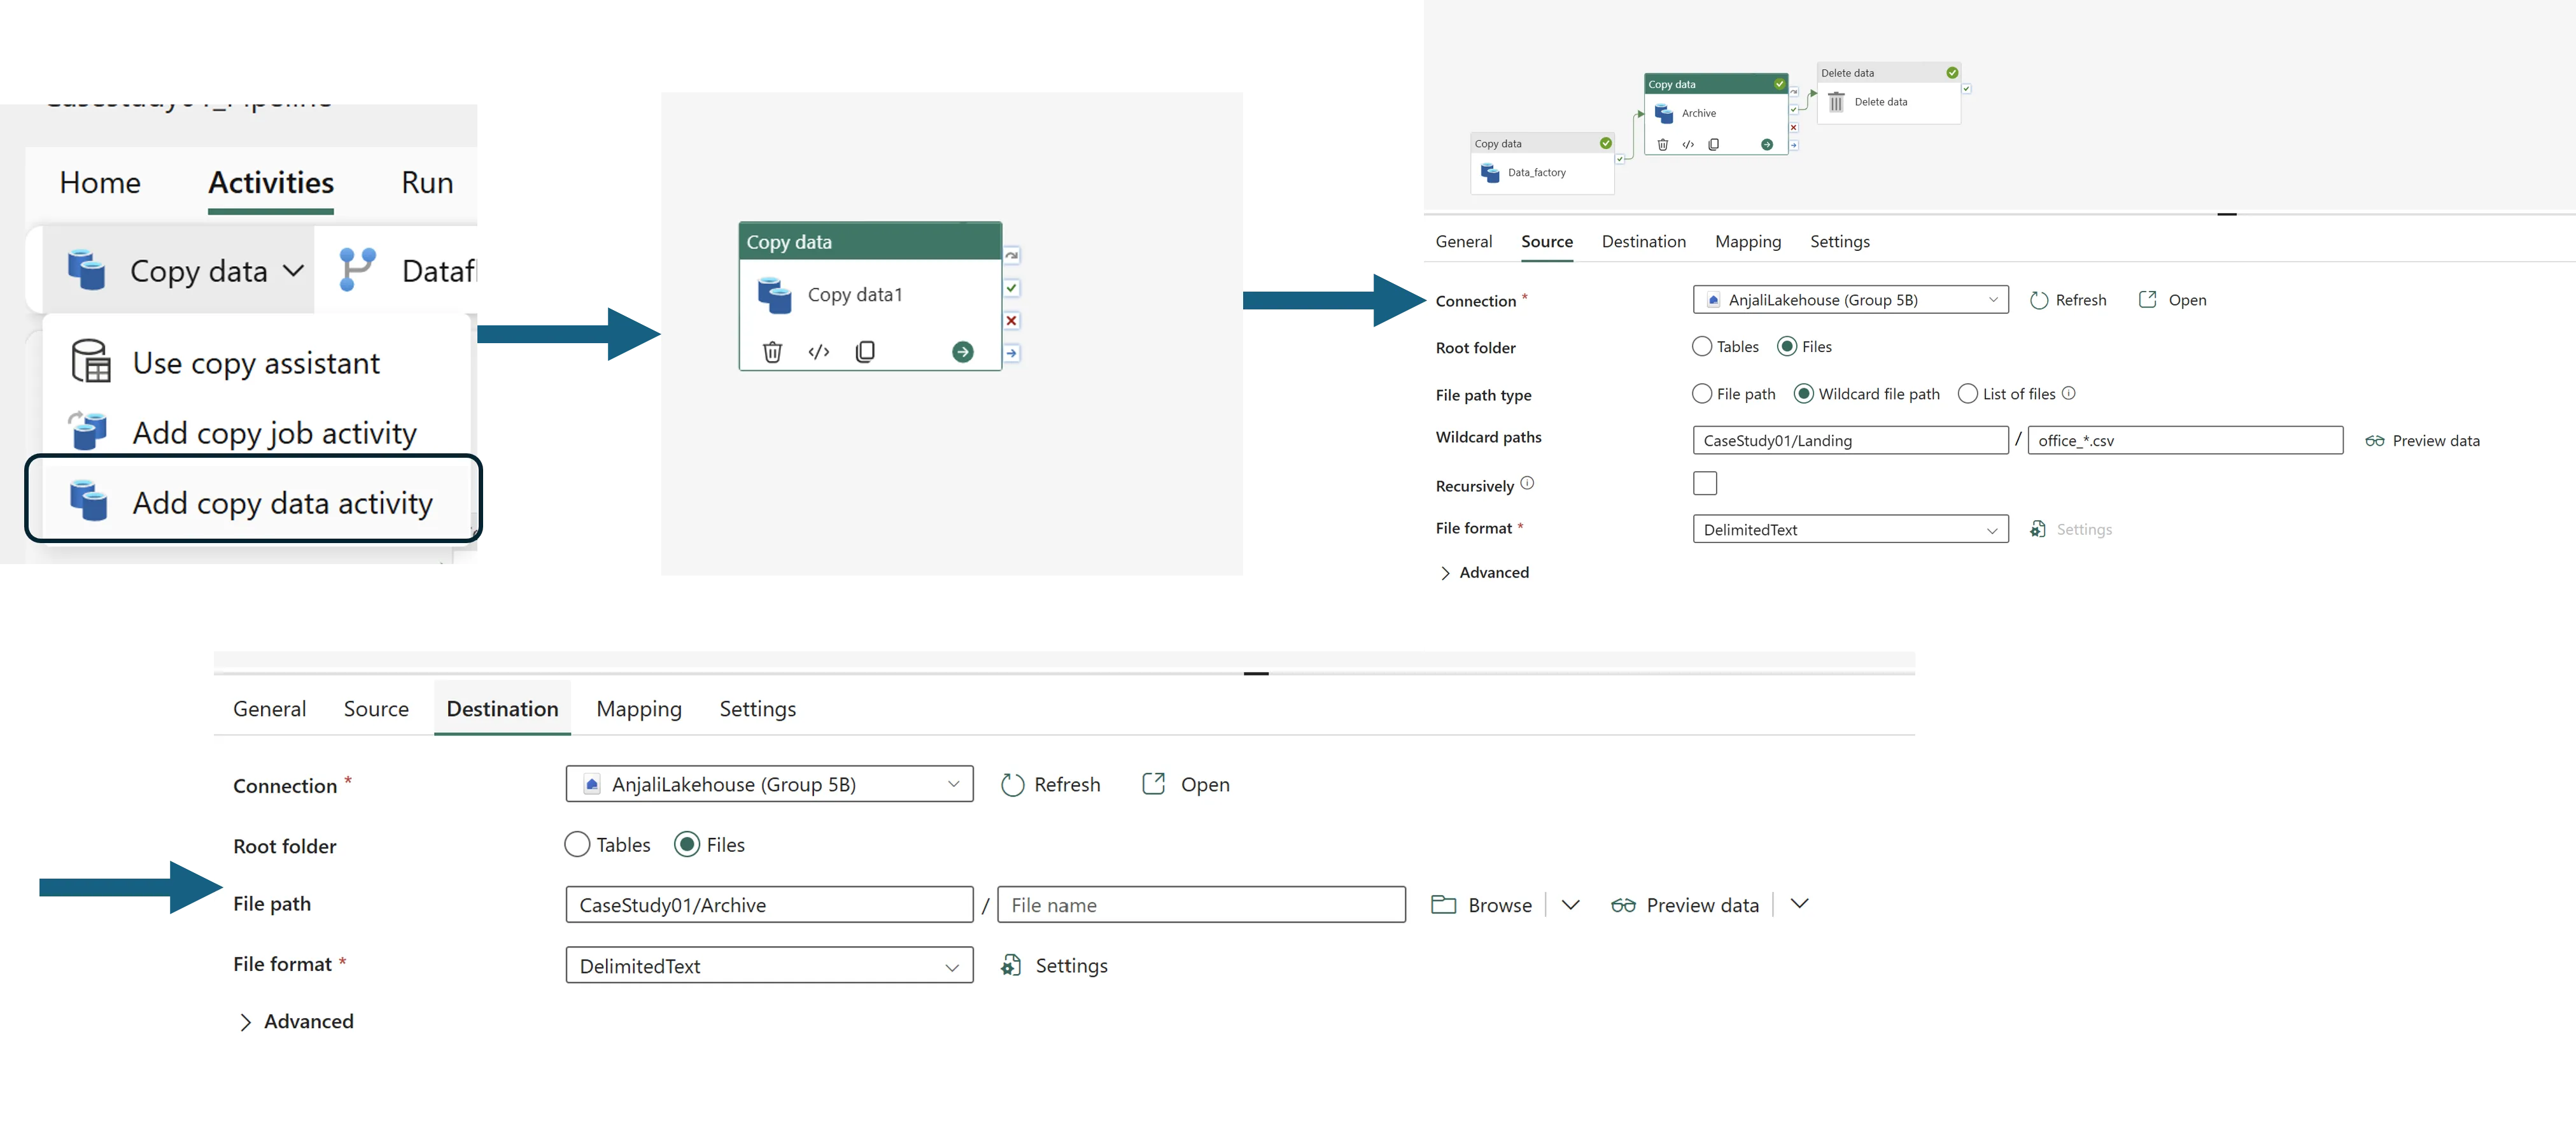
Task: Switch to the Run ribbon tab
Action: pos(427,183)
